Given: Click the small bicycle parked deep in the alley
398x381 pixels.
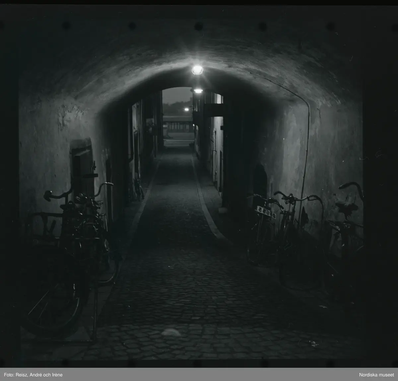Looking at the screenshot, I should click(x=139, y=190).
